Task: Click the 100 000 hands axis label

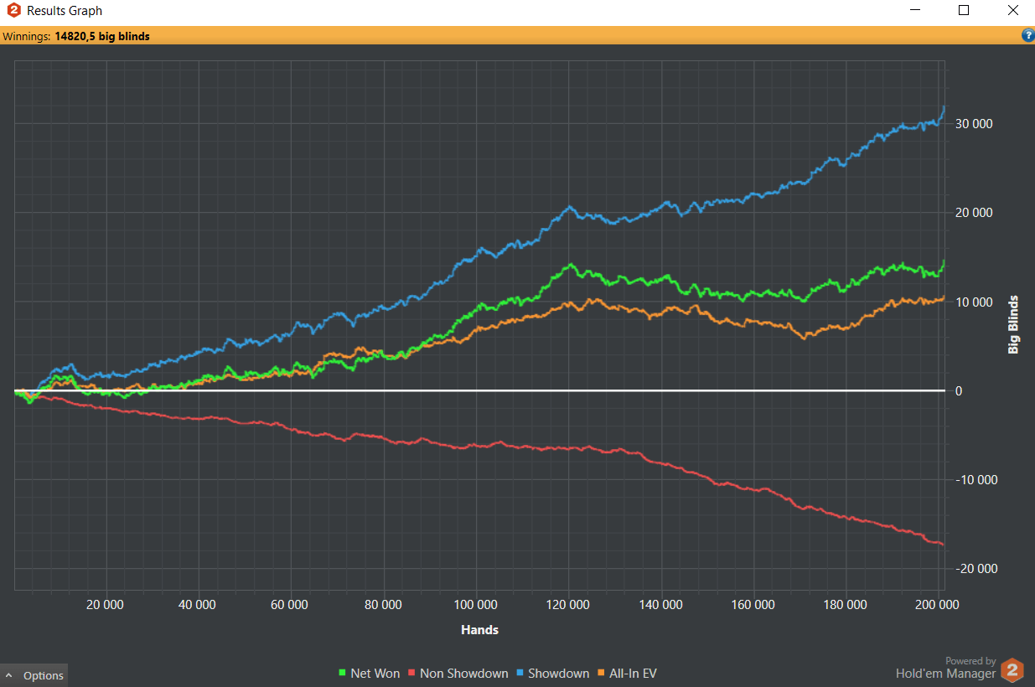Action: click(476, 605)
